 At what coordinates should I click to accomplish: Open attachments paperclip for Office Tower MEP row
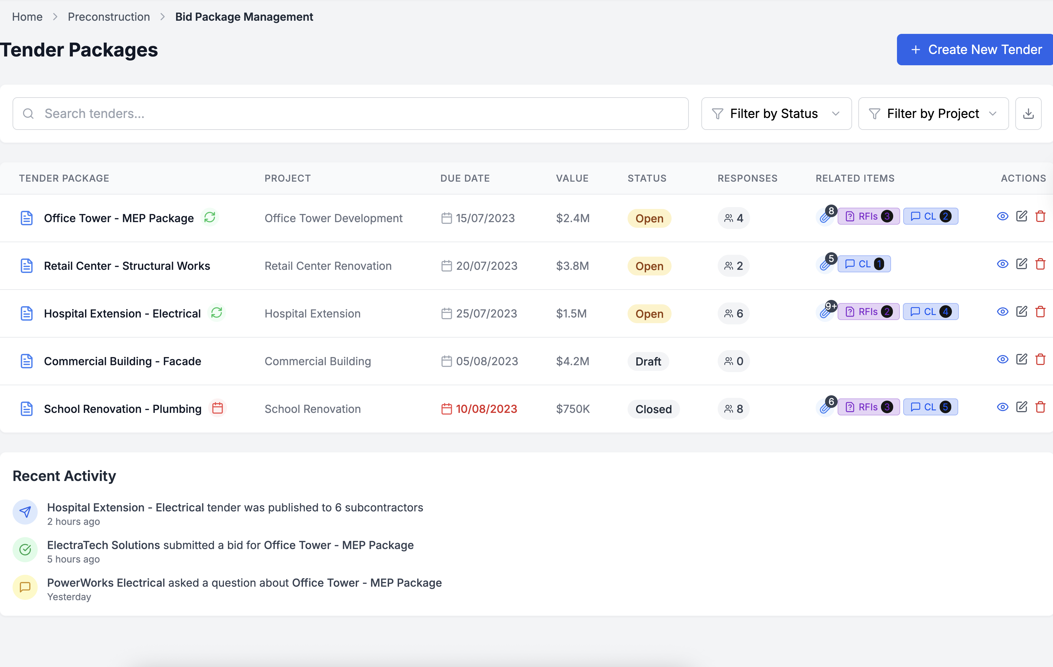click(x=825, y=217)
